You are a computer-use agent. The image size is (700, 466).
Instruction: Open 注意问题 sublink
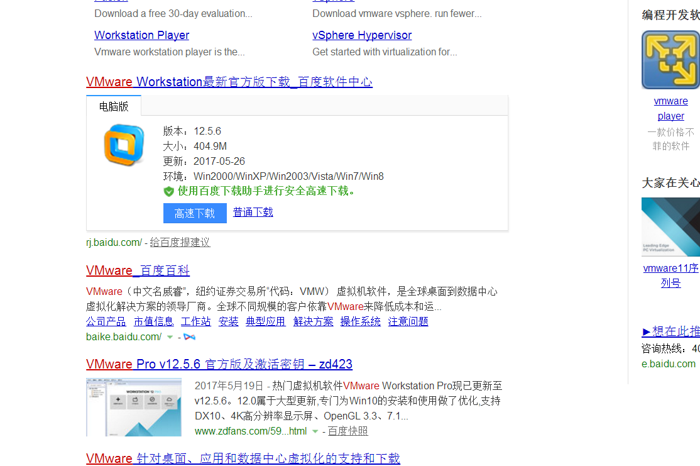point(408,321)
